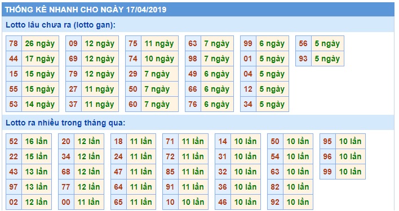This screenshot has width=399, height=211.
Task: Click lotto number 60
Action: click(133, 104)
